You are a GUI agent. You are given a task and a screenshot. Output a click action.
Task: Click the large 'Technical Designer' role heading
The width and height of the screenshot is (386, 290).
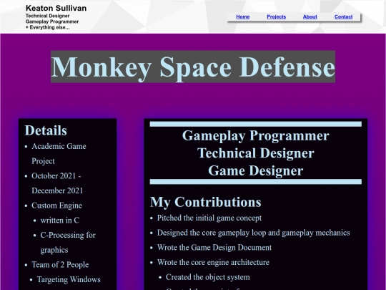point(255,153)
